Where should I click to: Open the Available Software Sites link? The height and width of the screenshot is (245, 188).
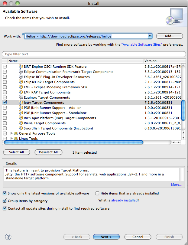(x=142, y=44)
